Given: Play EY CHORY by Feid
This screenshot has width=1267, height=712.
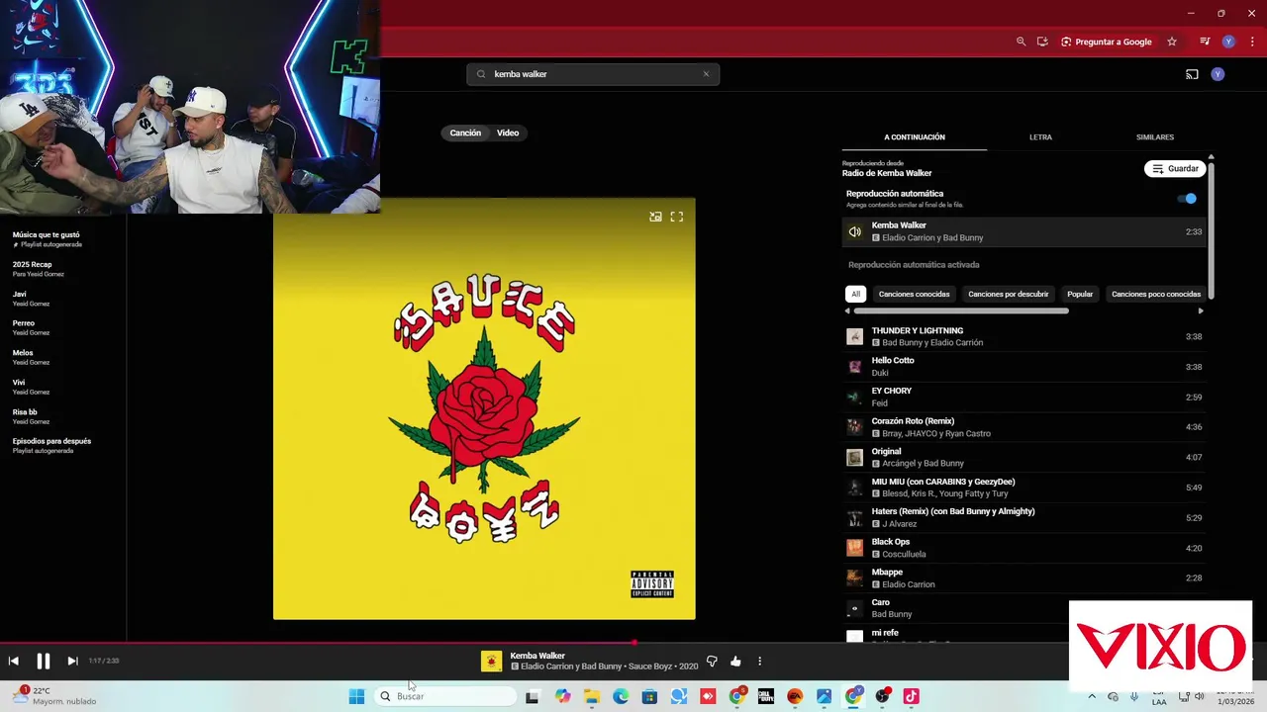Looking at the screenshot, I should point(1024,397).
